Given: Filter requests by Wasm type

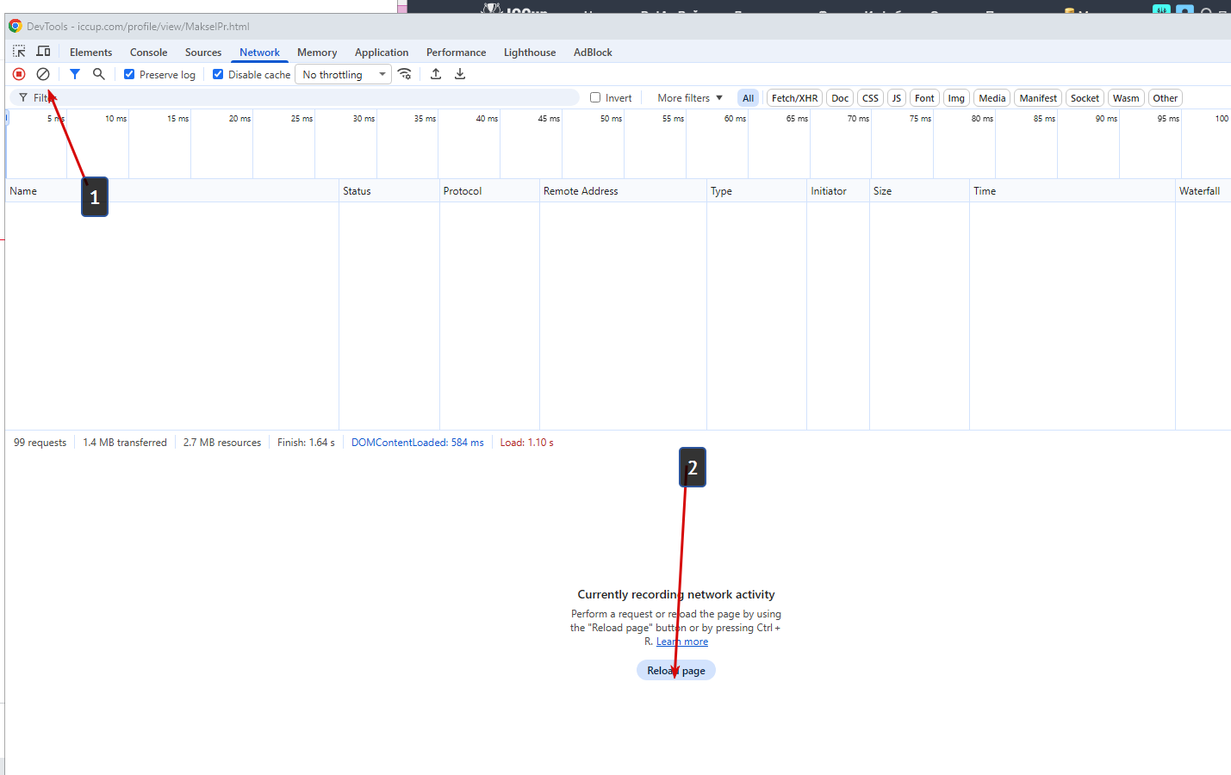Looking at the screenshot, I should tap(1126, 97).
